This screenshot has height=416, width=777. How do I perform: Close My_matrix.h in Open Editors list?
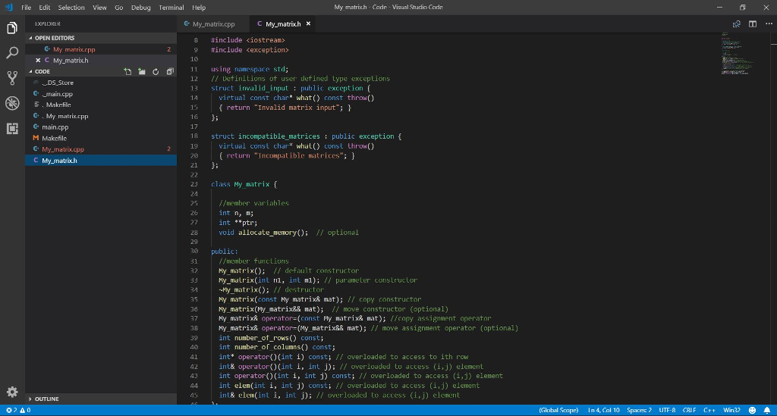point(38,61)
